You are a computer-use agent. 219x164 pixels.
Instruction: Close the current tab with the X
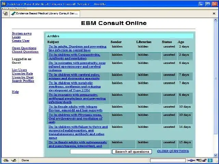click(x=214, y=14)
